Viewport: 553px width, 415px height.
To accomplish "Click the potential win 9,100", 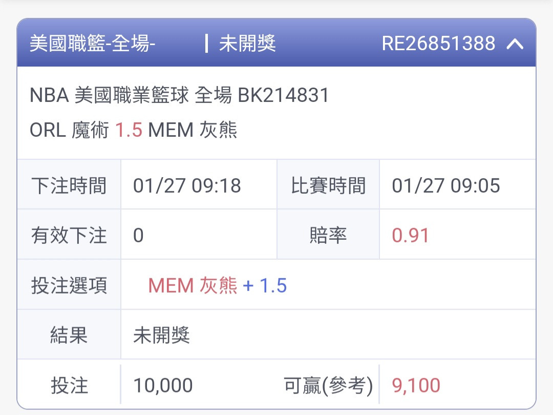I will coord(416,385).
